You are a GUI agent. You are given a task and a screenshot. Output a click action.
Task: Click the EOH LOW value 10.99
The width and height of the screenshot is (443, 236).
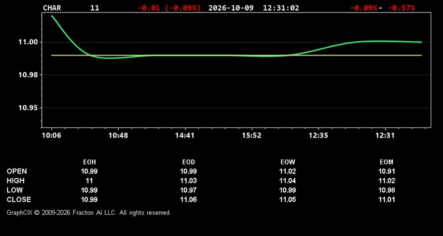coord(89,190)
